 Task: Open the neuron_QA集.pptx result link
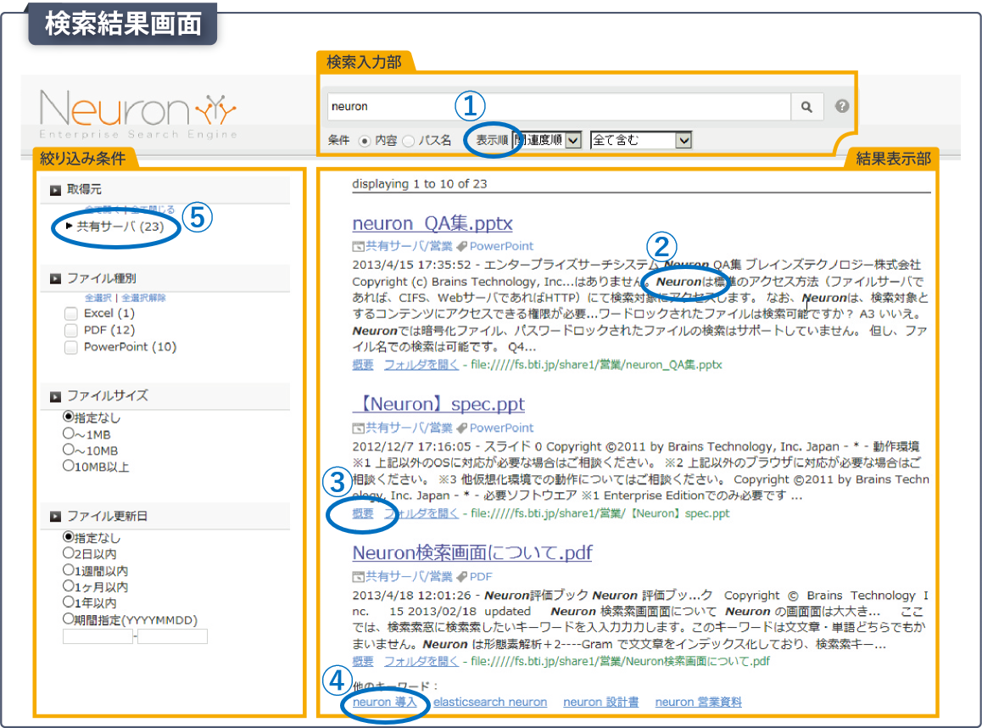(x=432, y=224)
